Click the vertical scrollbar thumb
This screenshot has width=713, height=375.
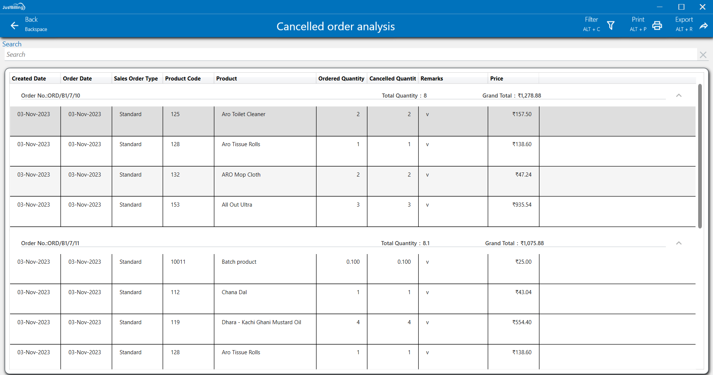click(x=700, y=156)
